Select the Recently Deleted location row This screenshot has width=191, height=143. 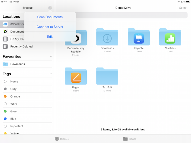click(x=27, y=47)
